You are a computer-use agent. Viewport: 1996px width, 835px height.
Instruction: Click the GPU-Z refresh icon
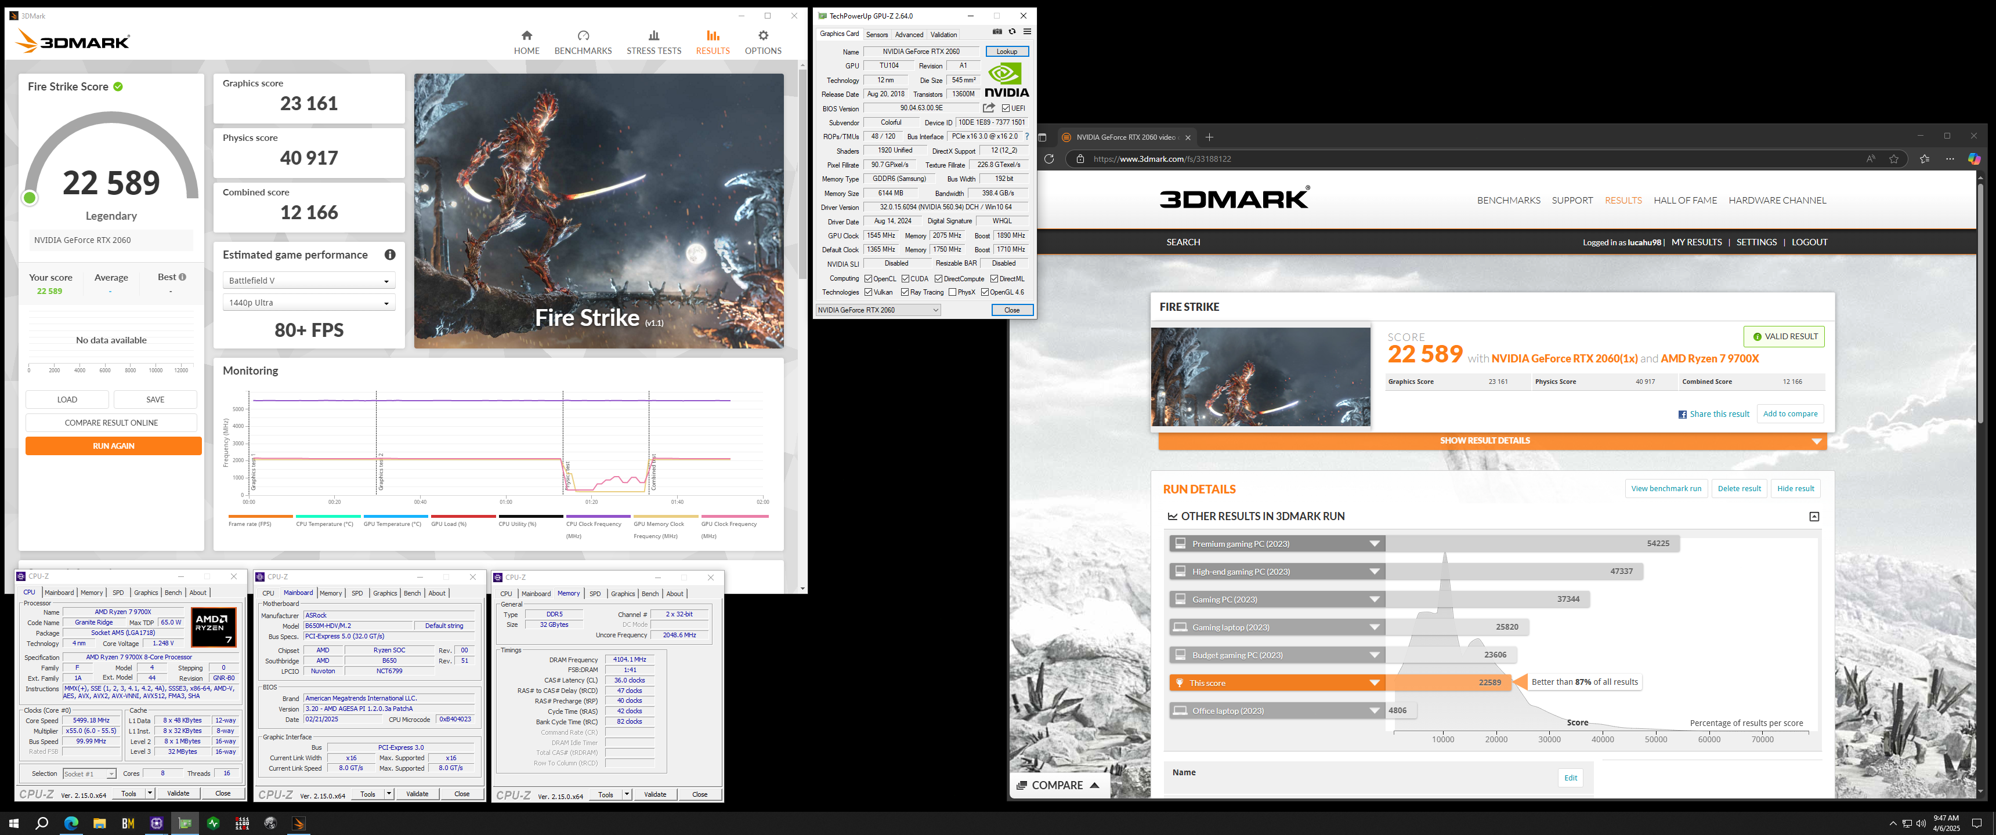coord(1012,32)
